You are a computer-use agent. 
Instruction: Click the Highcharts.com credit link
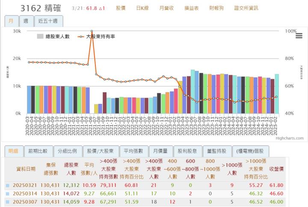coord(290,138)
